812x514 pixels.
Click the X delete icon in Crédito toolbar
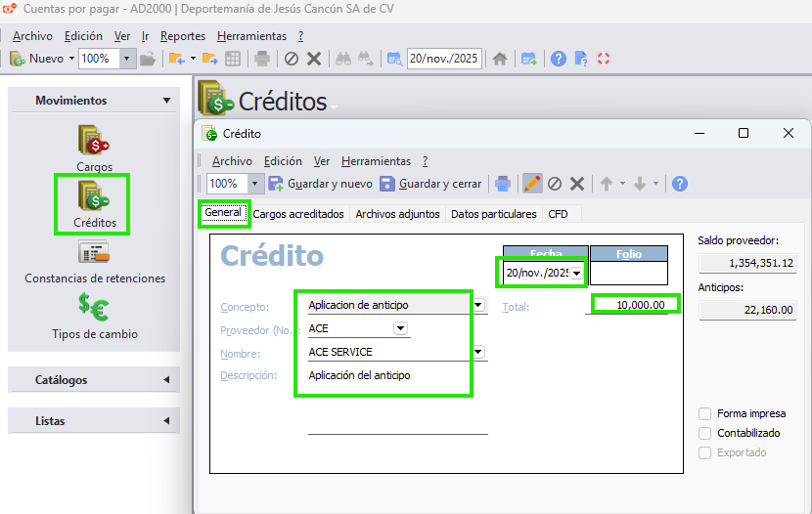577,184
